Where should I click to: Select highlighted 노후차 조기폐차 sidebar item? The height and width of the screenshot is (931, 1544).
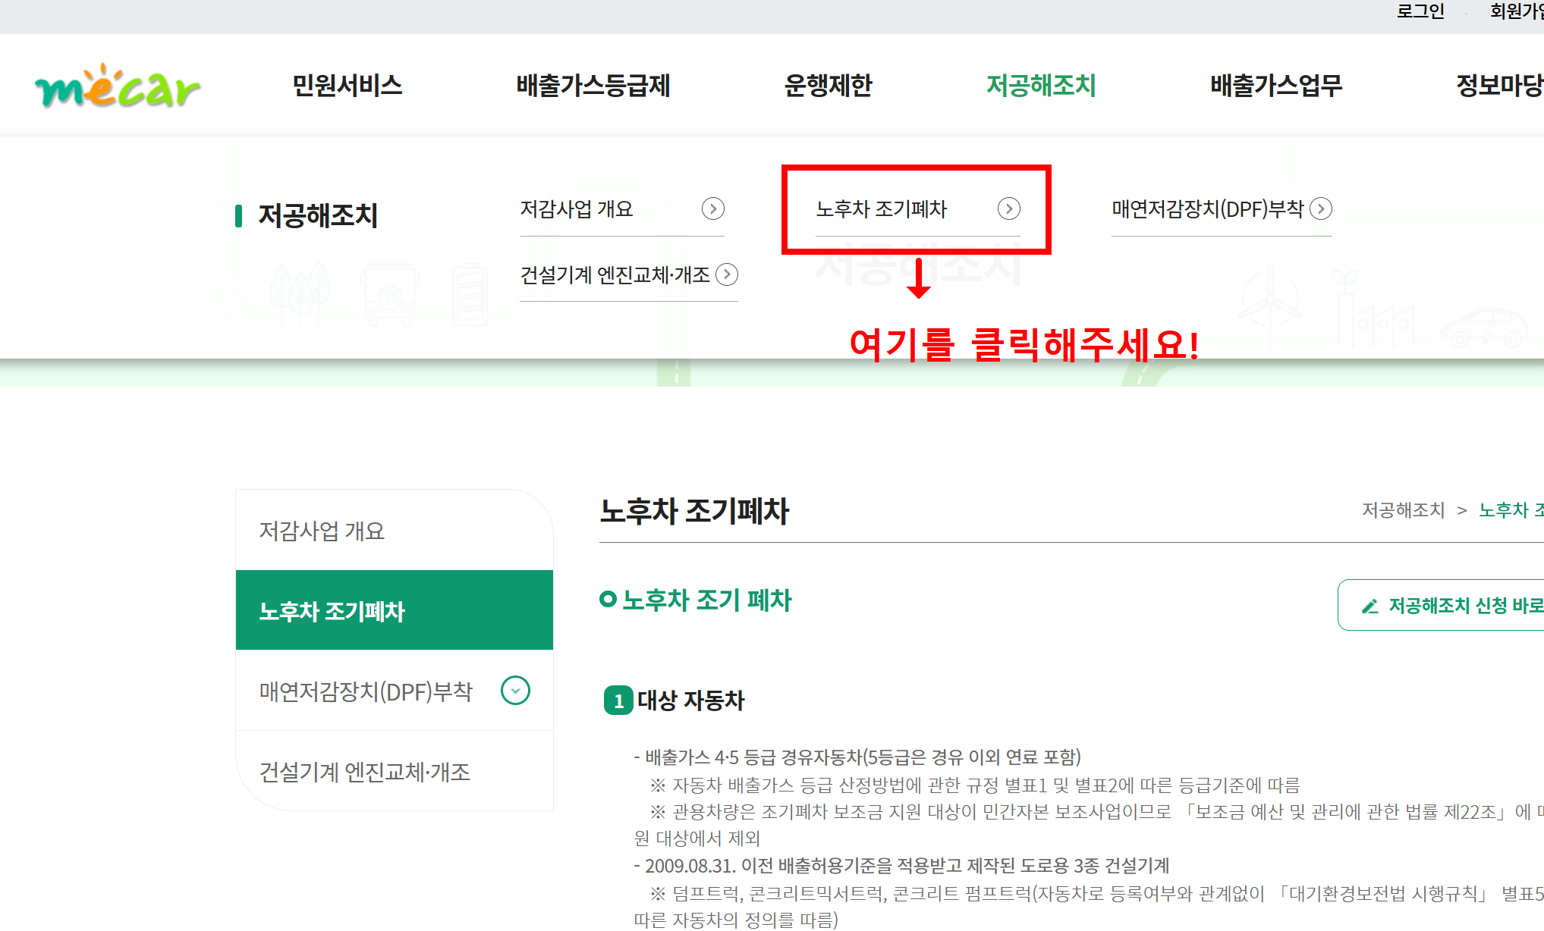[332, 611]
